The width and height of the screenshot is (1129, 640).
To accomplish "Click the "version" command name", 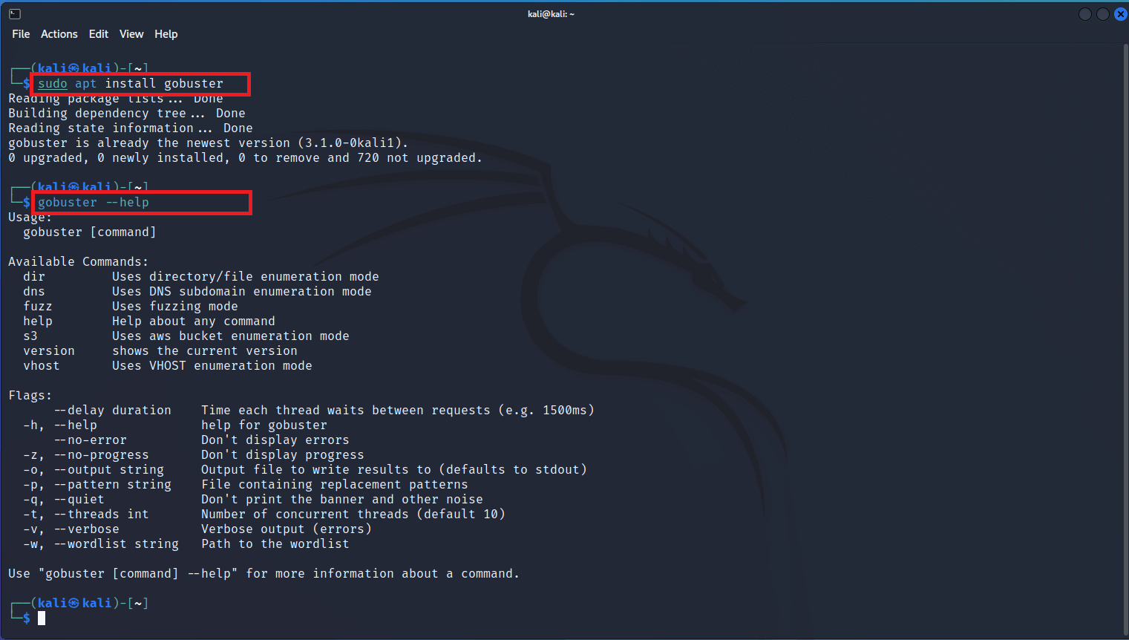I will coord(49,351).
